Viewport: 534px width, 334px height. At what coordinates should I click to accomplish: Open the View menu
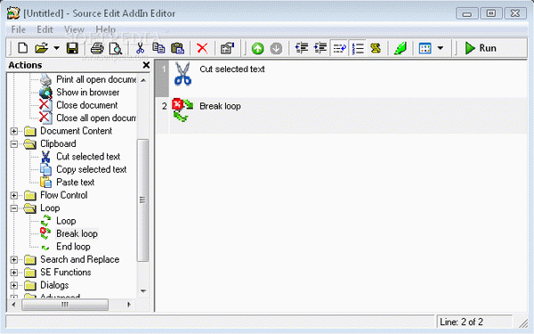74,29
